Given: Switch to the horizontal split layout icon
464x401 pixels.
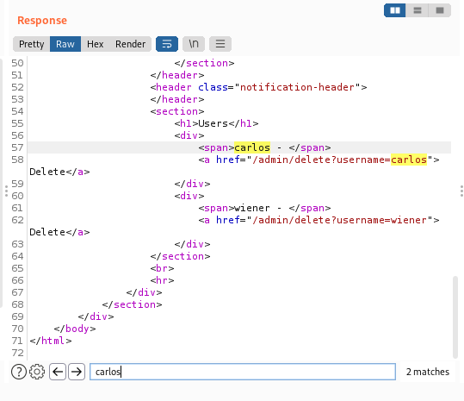Looking at the screenshot, I should [418, 10].
